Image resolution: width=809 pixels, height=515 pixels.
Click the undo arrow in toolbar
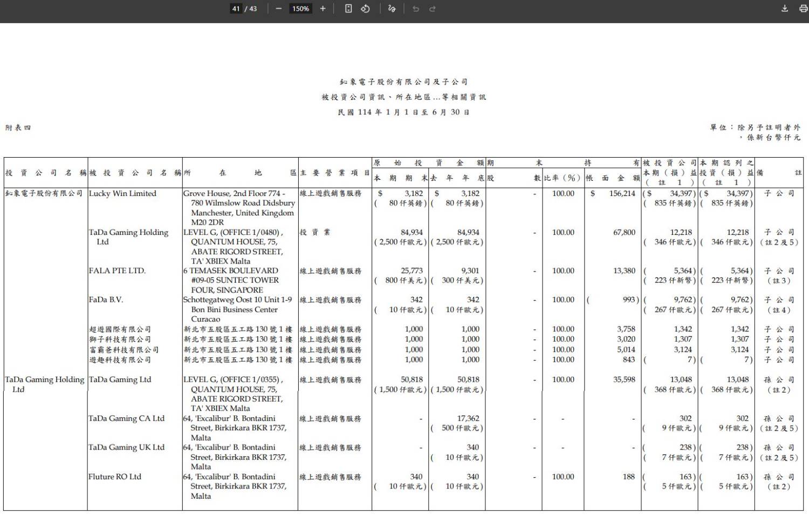point(416,9)
